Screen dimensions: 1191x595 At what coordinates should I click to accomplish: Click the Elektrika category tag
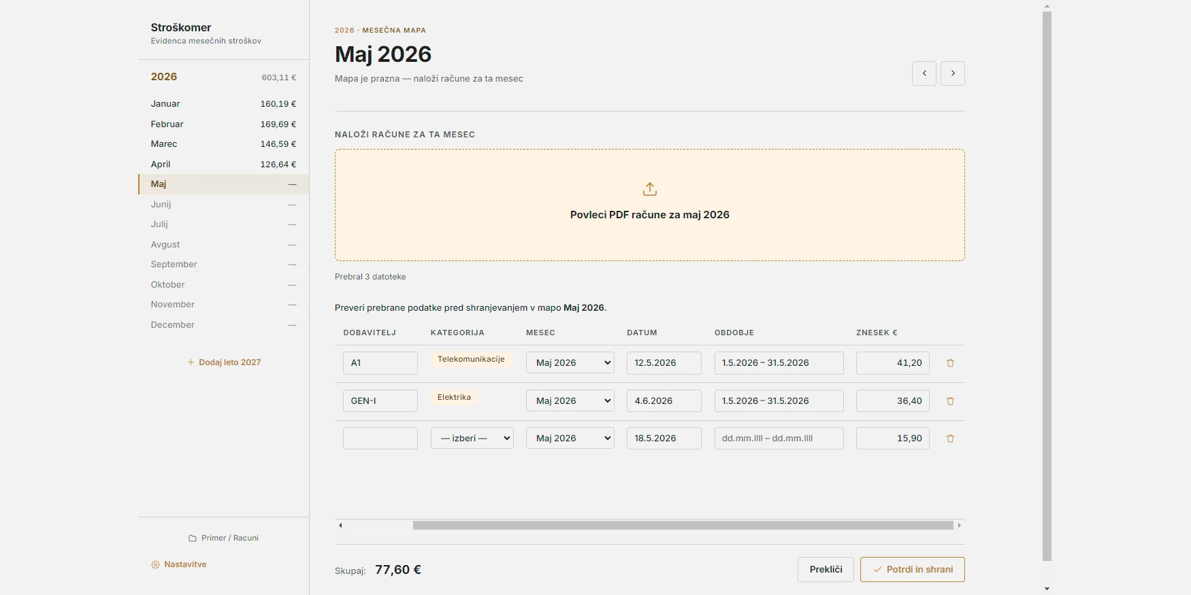455,397
